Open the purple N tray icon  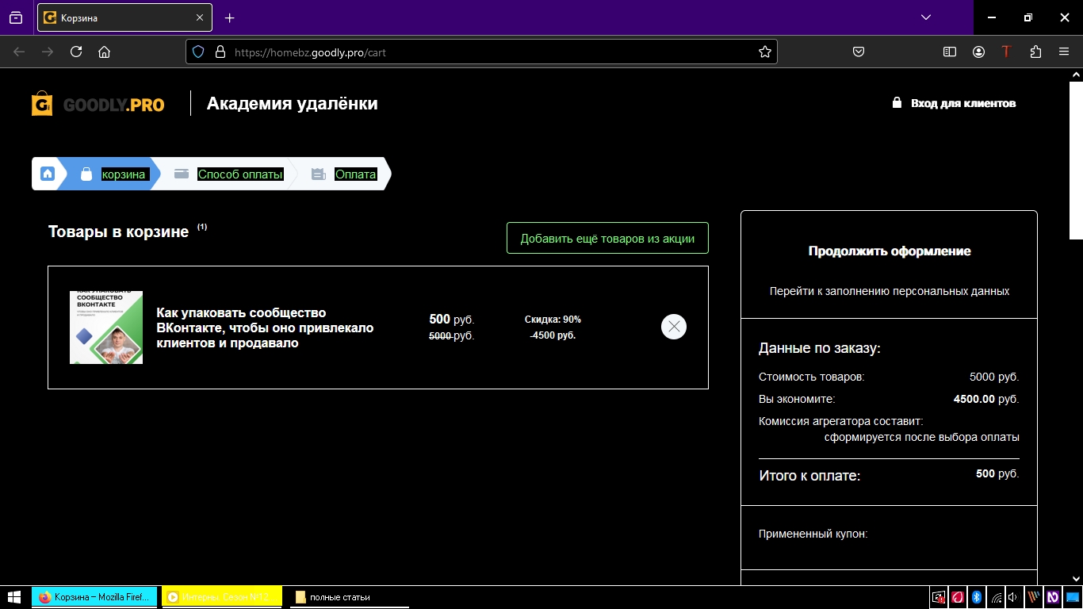[1053, 597]
